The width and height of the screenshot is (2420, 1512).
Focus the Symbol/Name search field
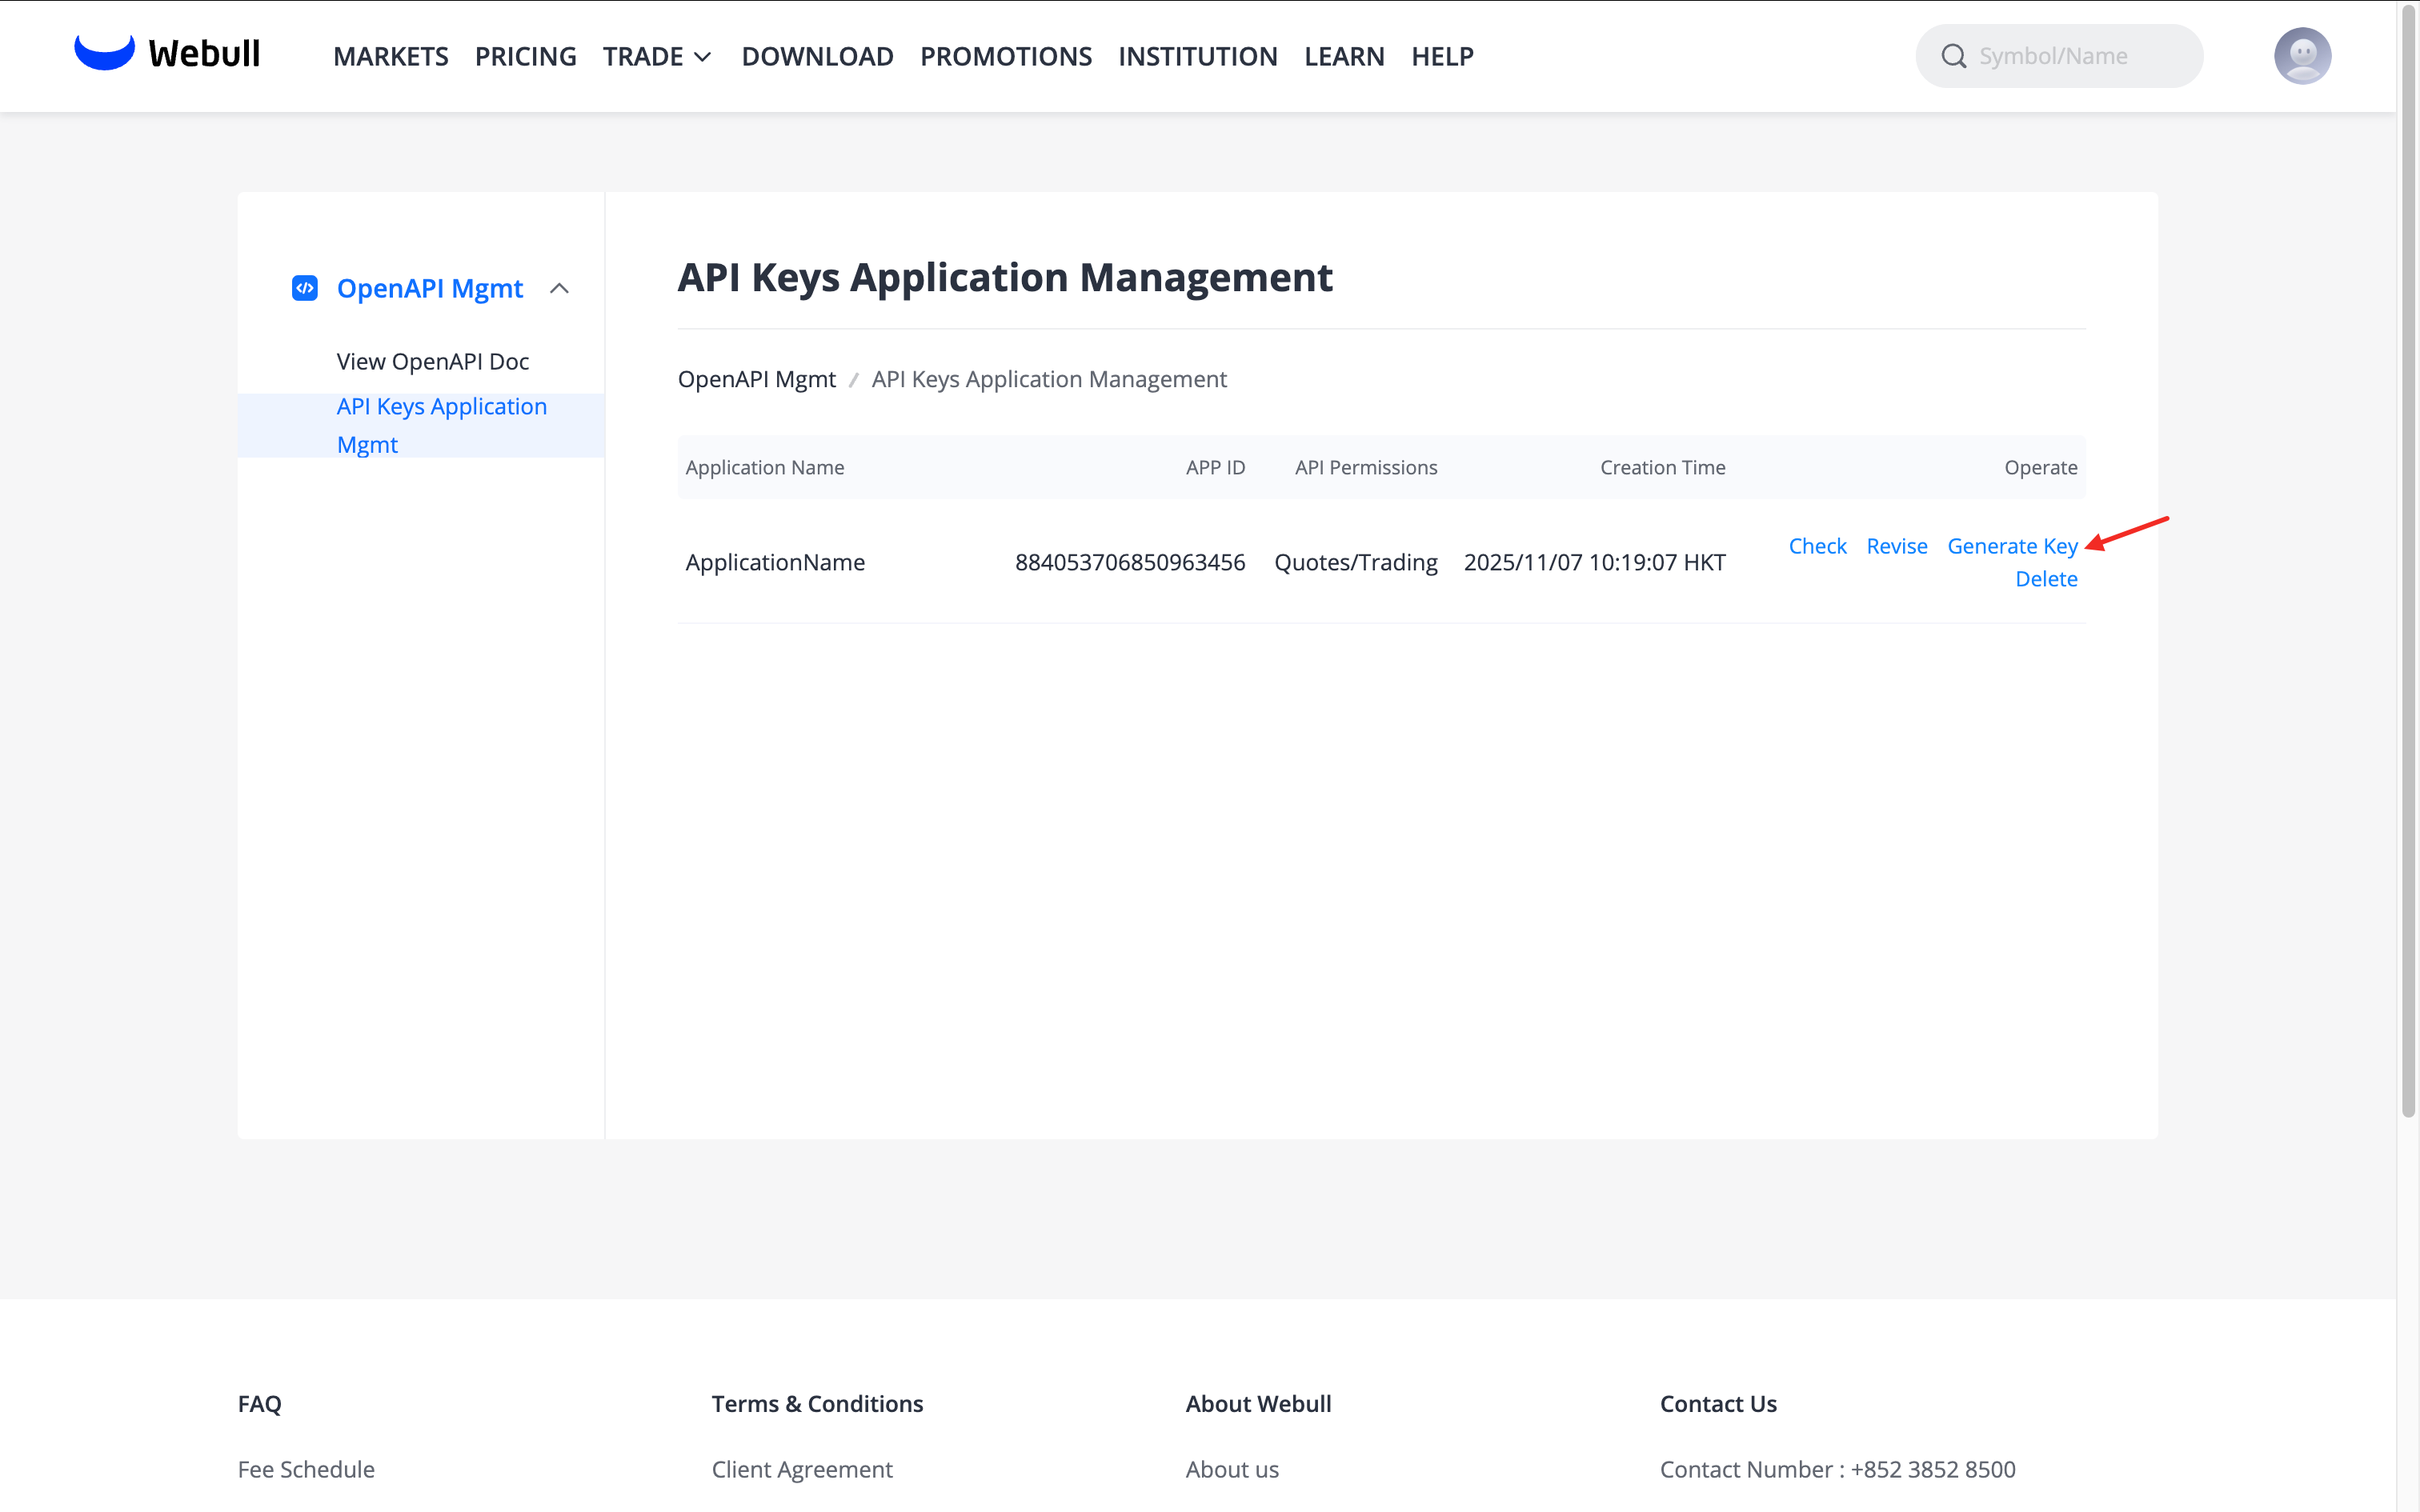point(2080,56)
